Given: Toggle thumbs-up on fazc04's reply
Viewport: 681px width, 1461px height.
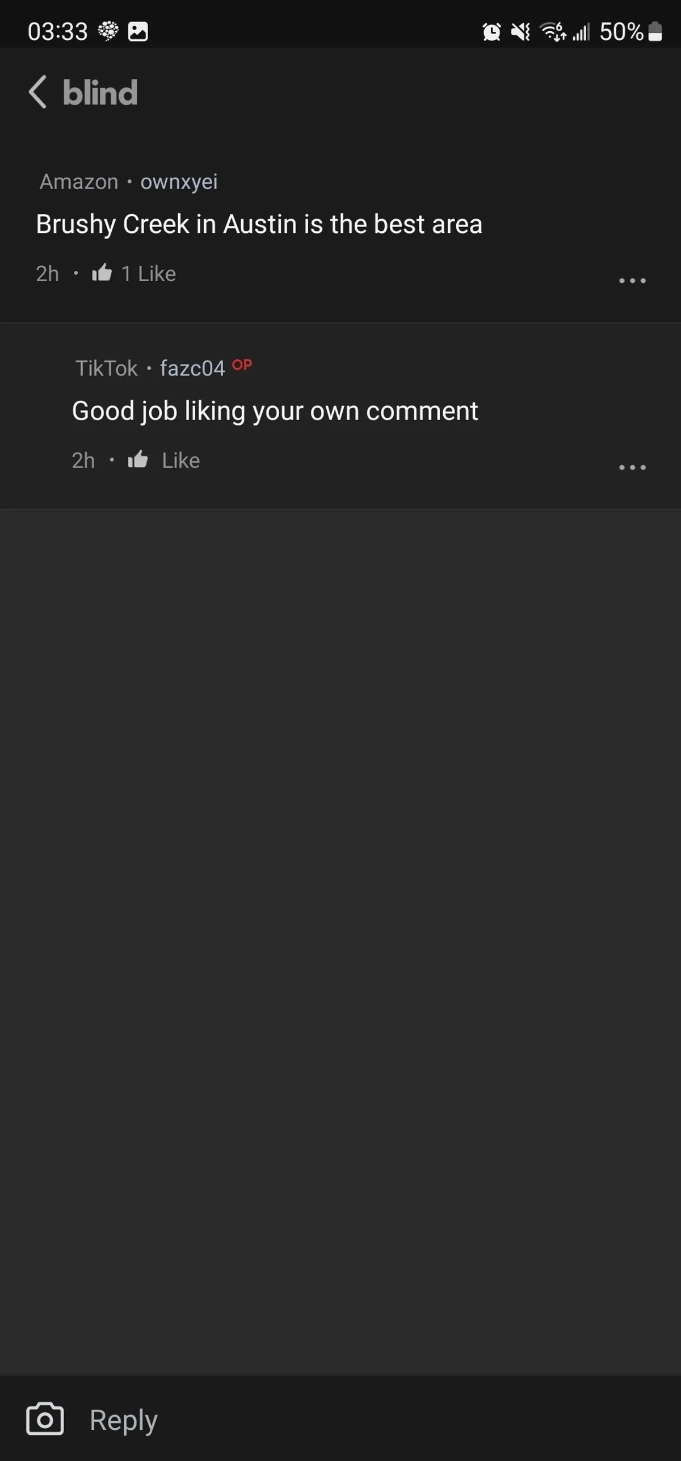Looking at the screenshot, I should [x=138, y=459].
